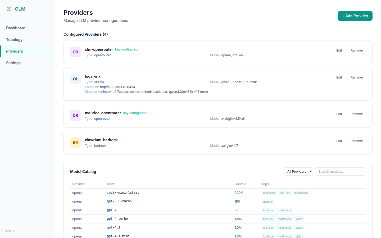This screenshot has height=238, width=381.
Task: Click the key configured label for maurice-openrouter
Action: coord(134,113)
